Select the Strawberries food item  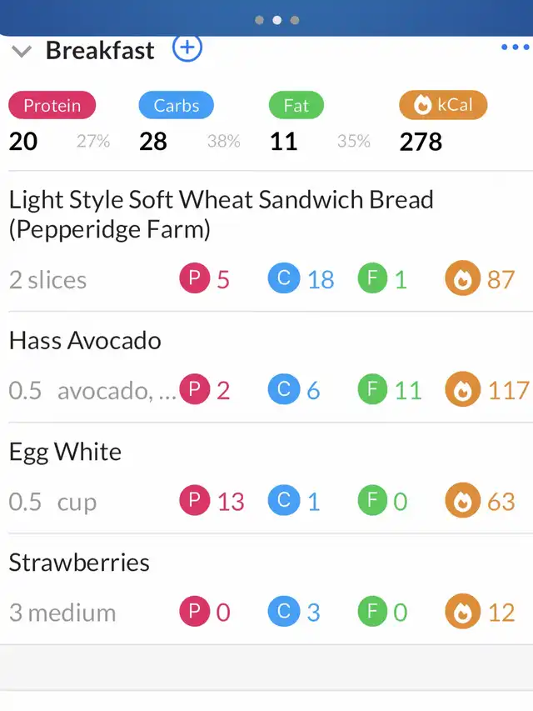pyautogui.click(x=79, y=563)
